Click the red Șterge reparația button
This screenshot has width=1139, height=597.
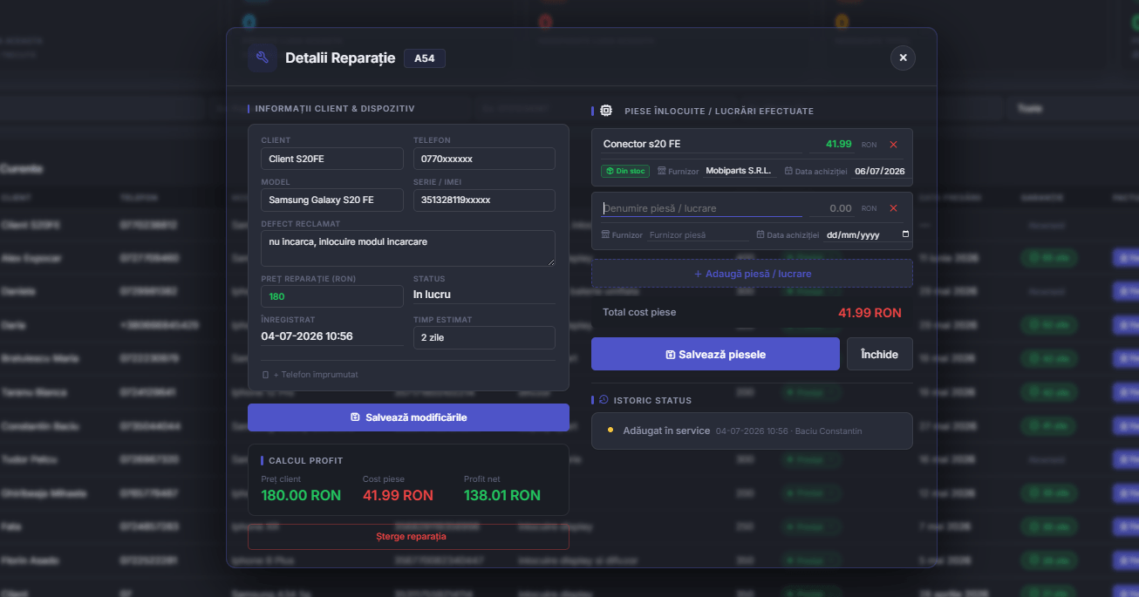(408, 536)
